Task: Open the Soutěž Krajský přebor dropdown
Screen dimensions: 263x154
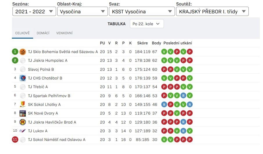Action: 212,12
